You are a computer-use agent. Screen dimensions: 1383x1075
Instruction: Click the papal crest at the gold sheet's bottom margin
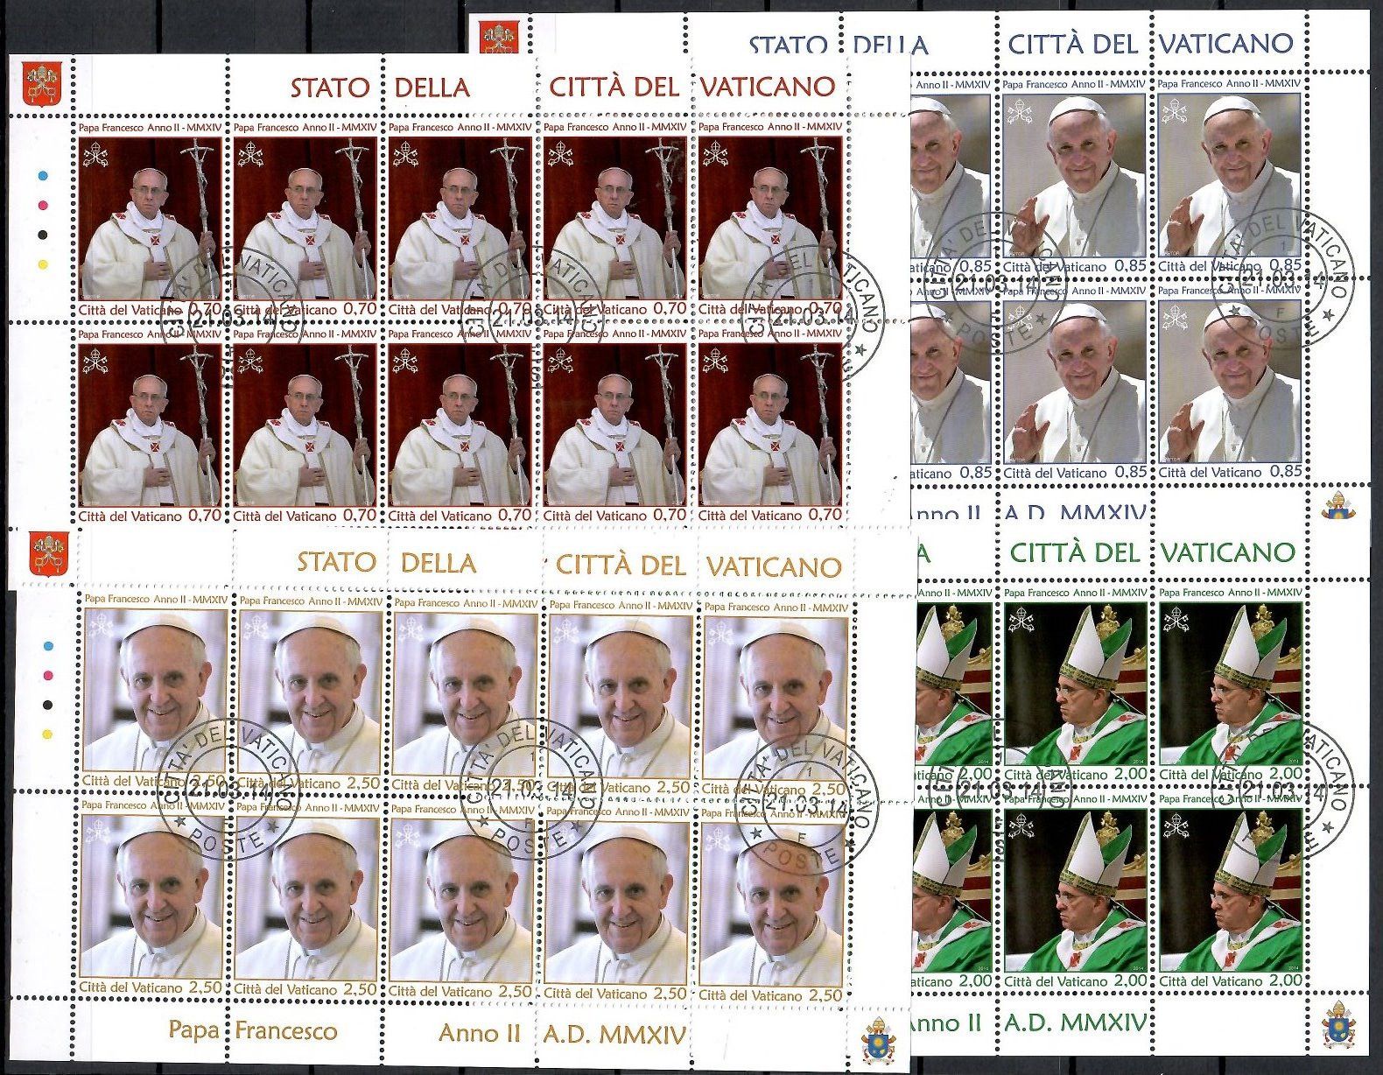tap(880, 1041)
